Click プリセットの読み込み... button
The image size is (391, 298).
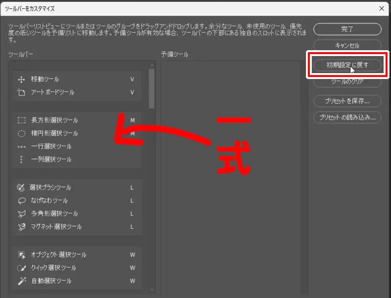coord(347,117)
